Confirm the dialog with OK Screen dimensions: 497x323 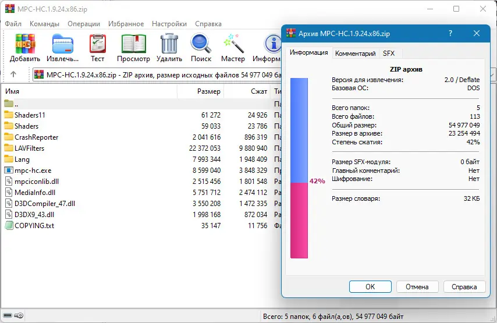(x=370, y=287)
